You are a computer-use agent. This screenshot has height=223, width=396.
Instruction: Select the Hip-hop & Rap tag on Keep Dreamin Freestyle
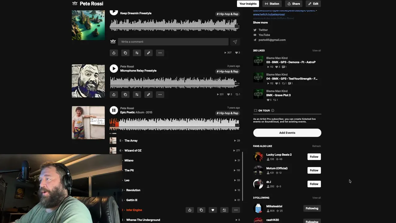(x=227, y=14)
